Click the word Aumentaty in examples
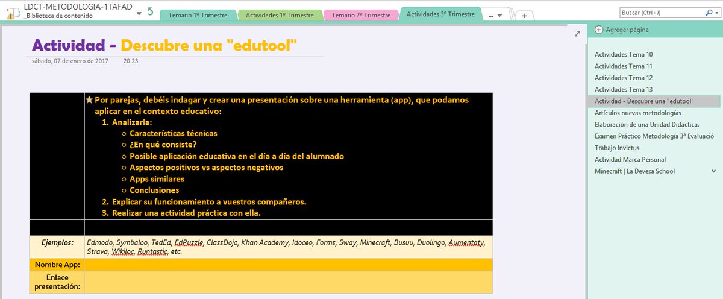Screen dimensions: 723x299 (466, 242)
